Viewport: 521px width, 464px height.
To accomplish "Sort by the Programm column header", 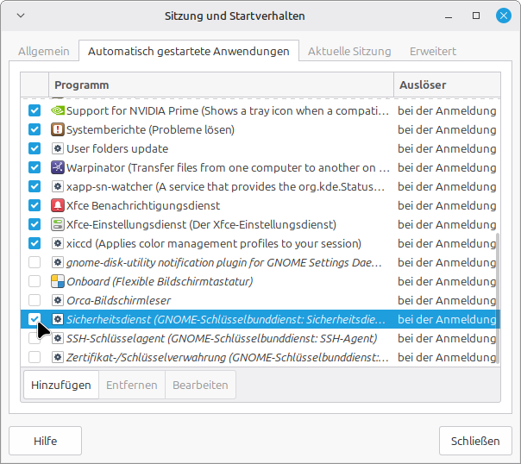I will click(x=222, y=85).
